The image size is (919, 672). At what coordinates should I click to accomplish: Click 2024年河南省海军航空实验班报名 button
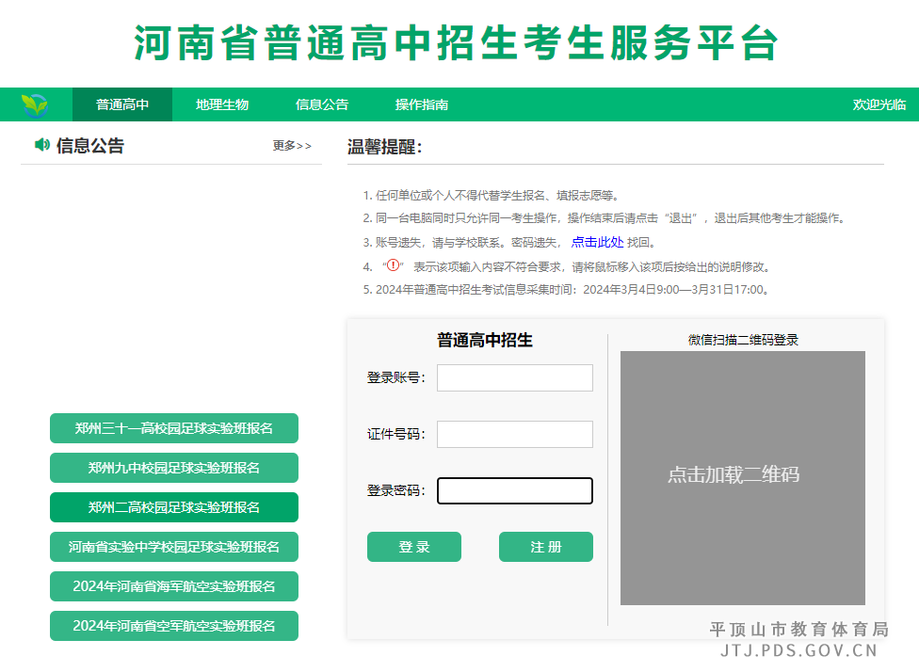pyautogui.click(x=173, y=586)
